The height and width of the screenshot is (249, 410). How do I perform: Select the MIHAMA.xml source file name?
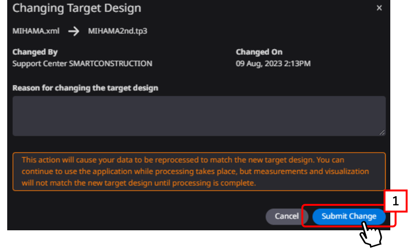pos(36,31)
